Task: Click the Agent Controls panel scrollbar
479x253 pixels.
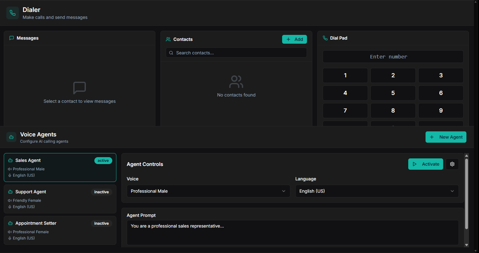Action: click(x=466, y=194)
